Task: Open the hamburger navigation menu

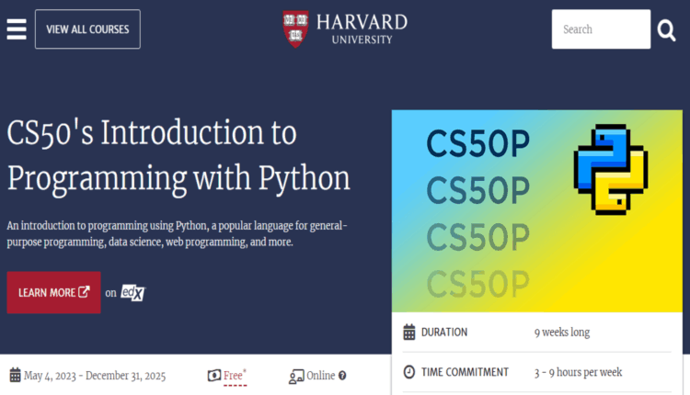Action: point(17,28)
